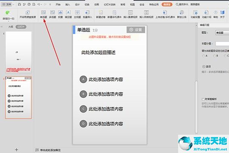Click 开启雨课堂授课 to start teaching
The width and height of the screenshot is (229, 153).
coord(28,14)
